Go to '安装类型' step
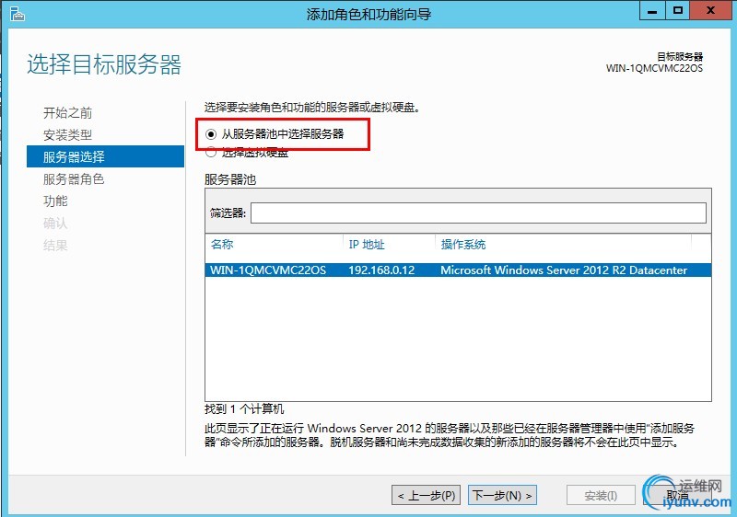737x517 pixels. point(67,135)
